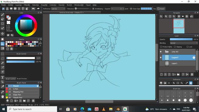Select Line Art folder layer
This screenshot has width=199, height=112.
177,52
